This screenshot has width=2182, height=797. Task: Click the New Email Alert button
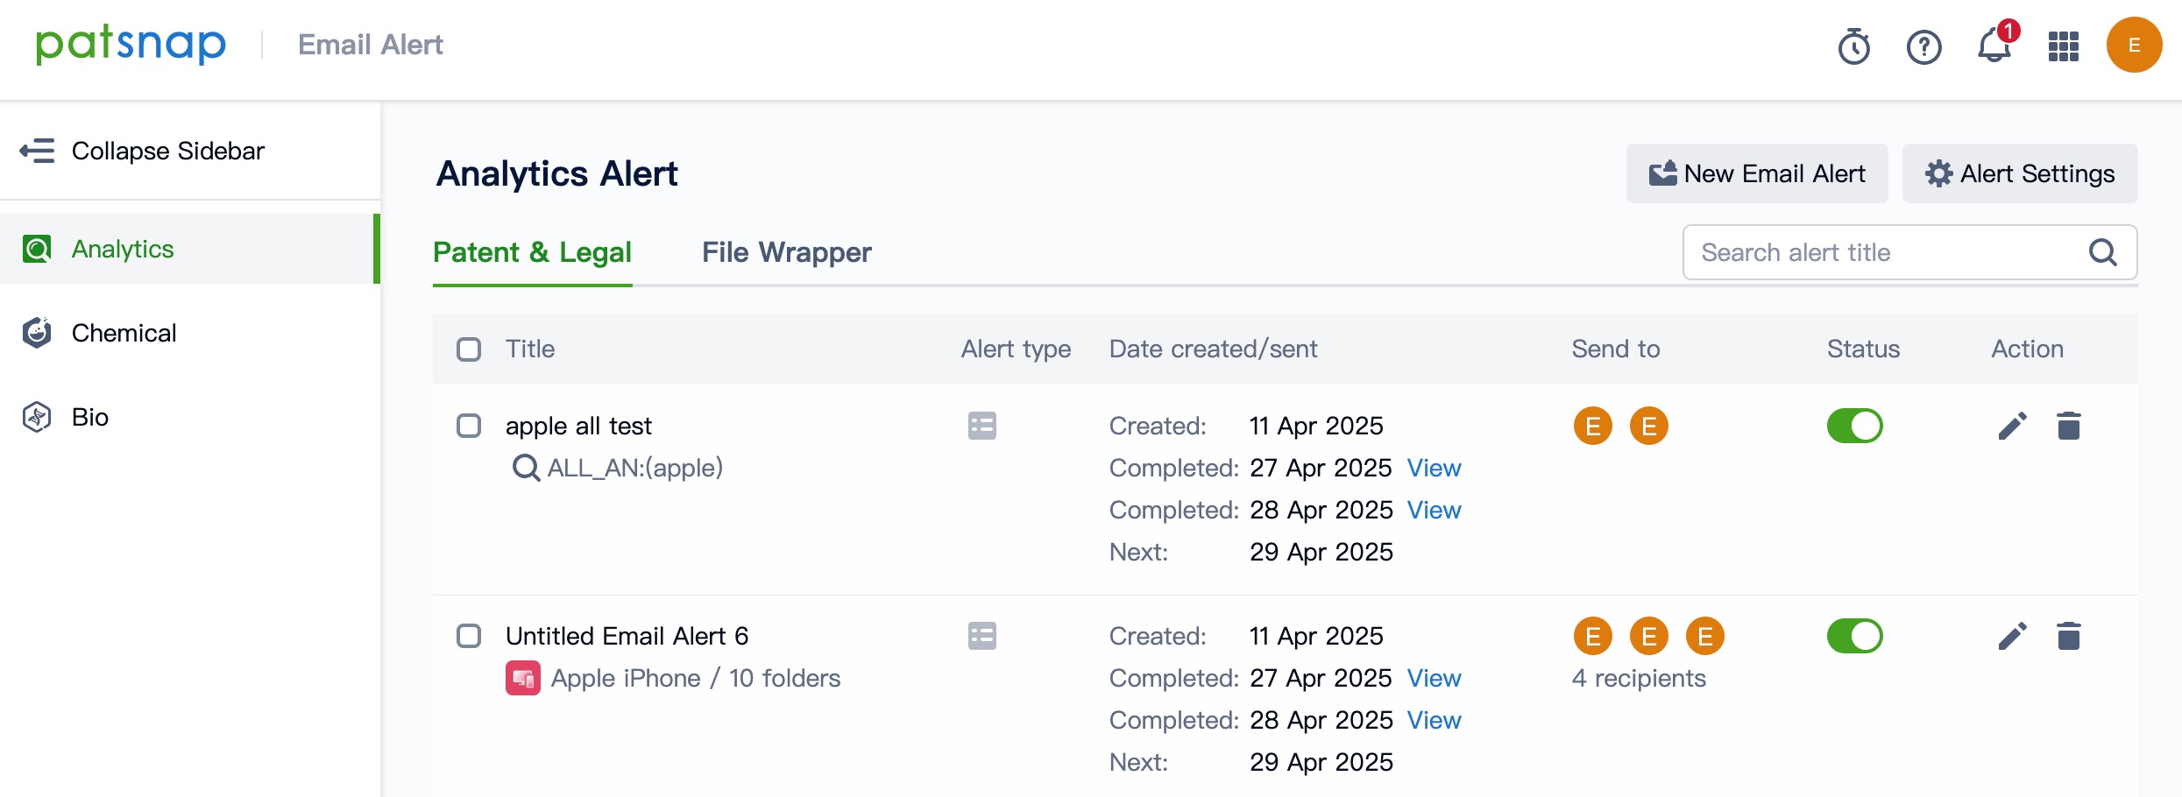(x=1757, y=174)
